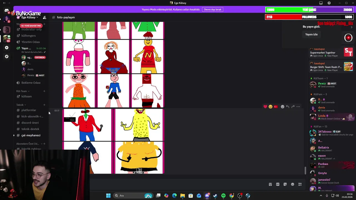356x200 pixels.
Task: Click the red record circle icon
Action: [x=348, y=38]
